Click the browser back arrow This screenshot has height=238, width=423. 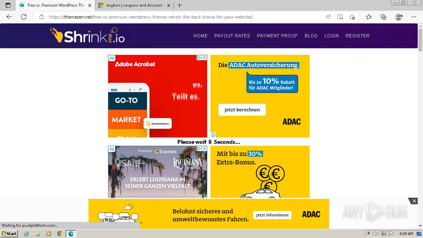(x=9, y=17)
